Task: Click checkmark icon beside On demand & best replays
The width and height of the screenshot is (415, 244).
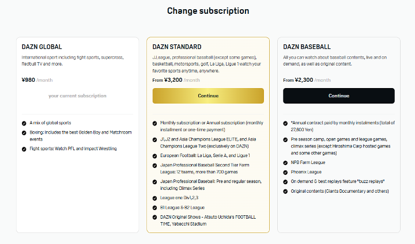Action: click(285, 182)
